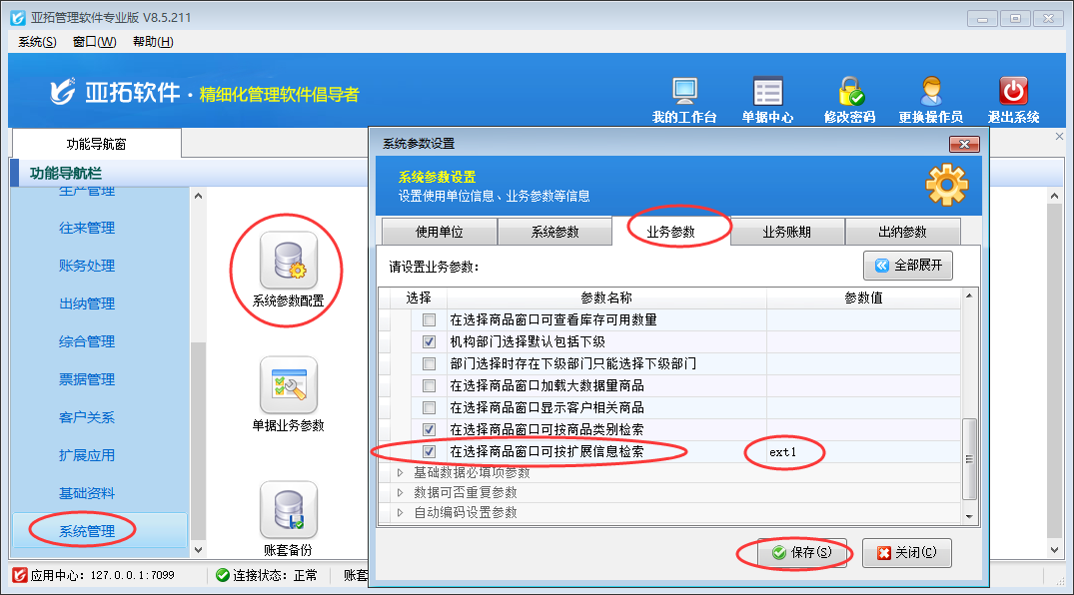
Task: Switch to 业务账期 tab
Action: pos(787,232)
